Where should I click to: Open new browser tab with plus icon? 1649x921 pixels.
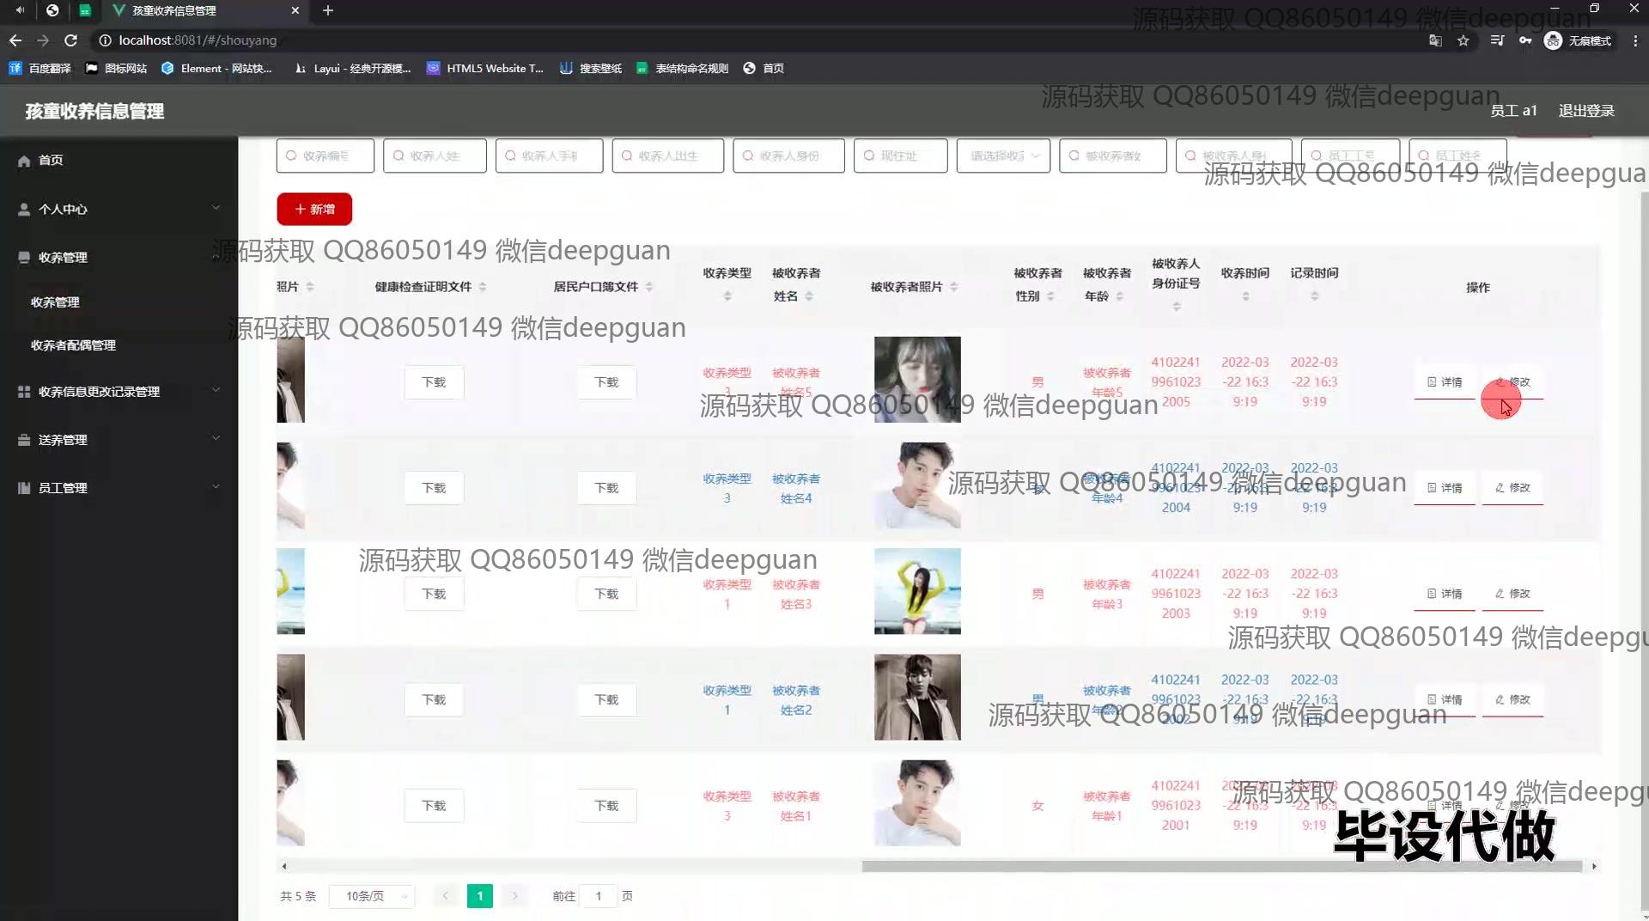point(327,10)
